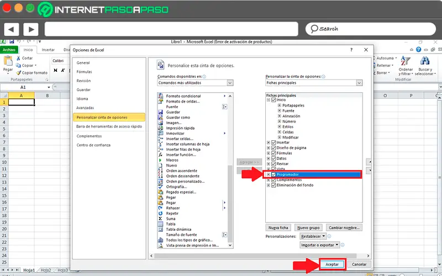Select the Rehacer arrow icon
This screenshot has height=276, width=442.
[x=160, y=208]
